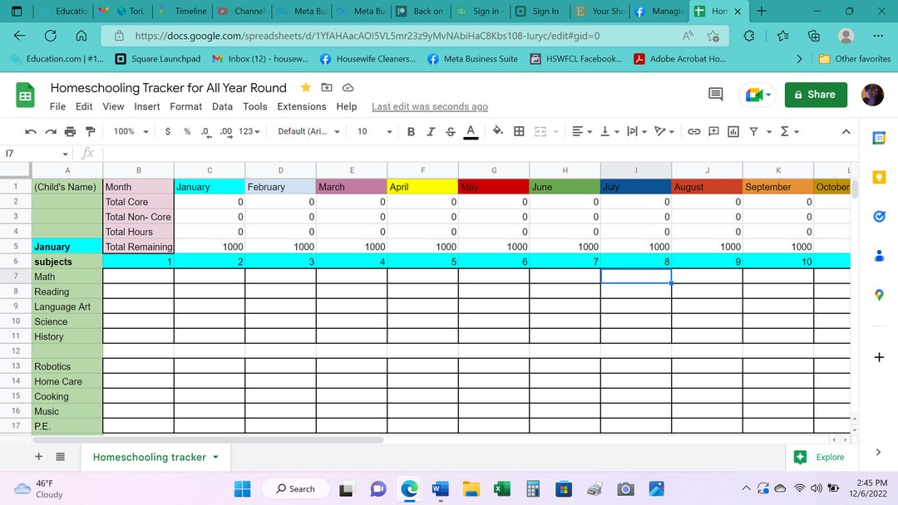Click the green Share button
The width and height of the screenshot is (898, 505).
point(816,95)
